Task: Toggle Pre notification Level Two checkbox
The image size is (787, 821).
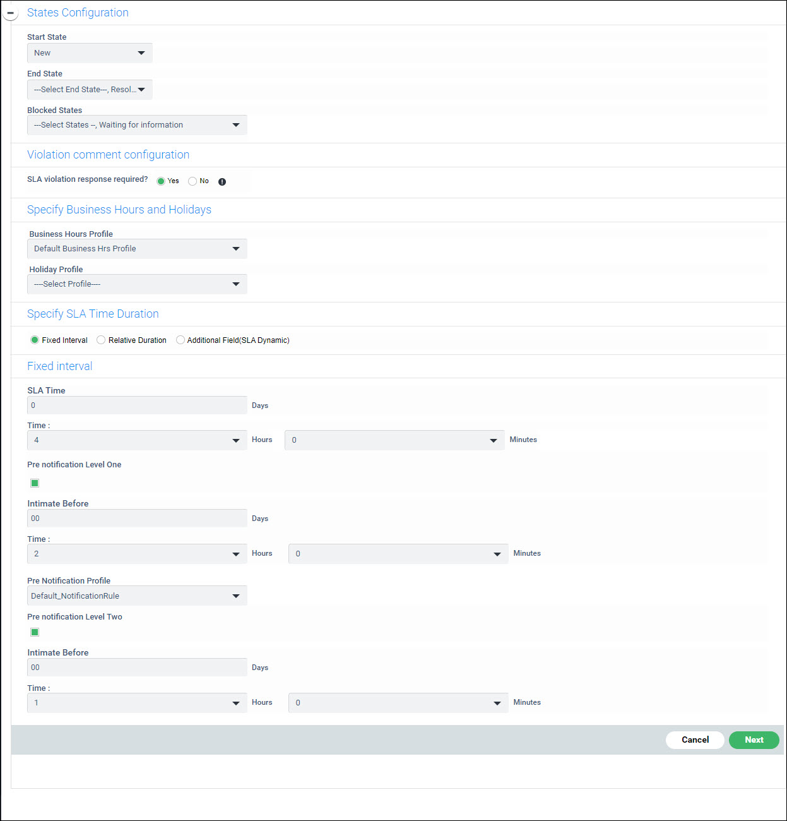Action: 35,632
